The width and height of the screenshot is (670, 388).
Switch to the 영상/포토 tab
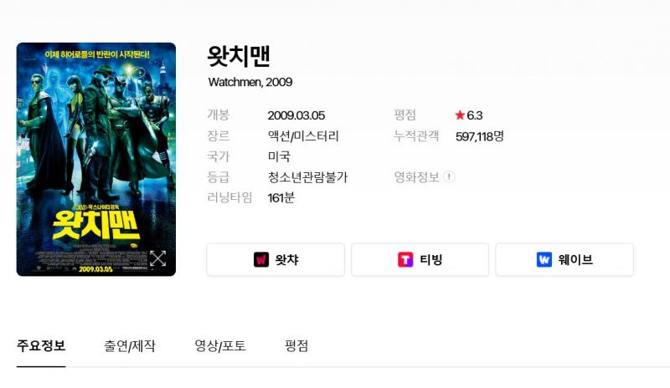tap(220, 345)
